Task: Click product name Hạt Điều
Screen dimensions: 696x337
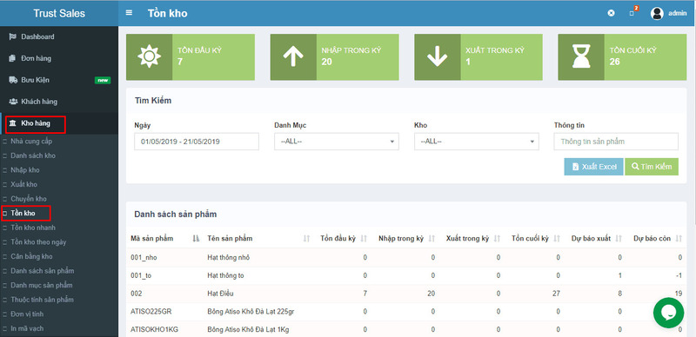Action: [x=221, y=294]
